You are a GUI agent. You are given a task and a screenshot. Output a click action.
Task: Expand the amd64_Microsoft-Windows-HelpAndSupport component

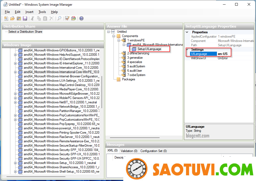[15, 55]
